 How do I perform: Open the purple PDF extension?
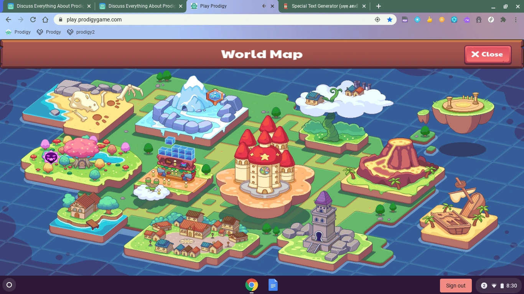pyautogui.click(x=405, y=20)
